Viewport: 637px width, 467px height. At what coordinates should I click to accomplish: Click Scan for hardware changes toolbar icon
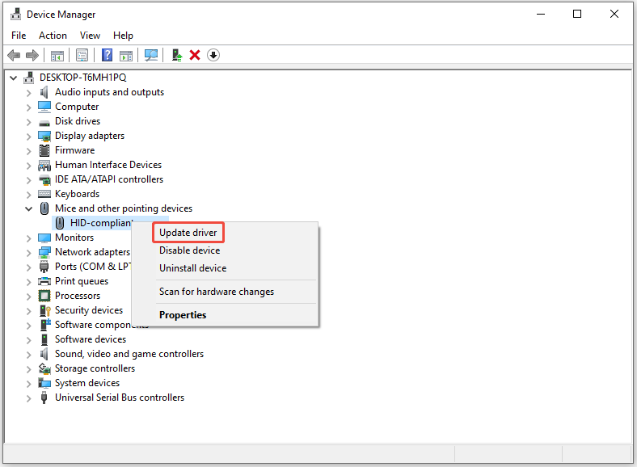(x=151, y=55)
